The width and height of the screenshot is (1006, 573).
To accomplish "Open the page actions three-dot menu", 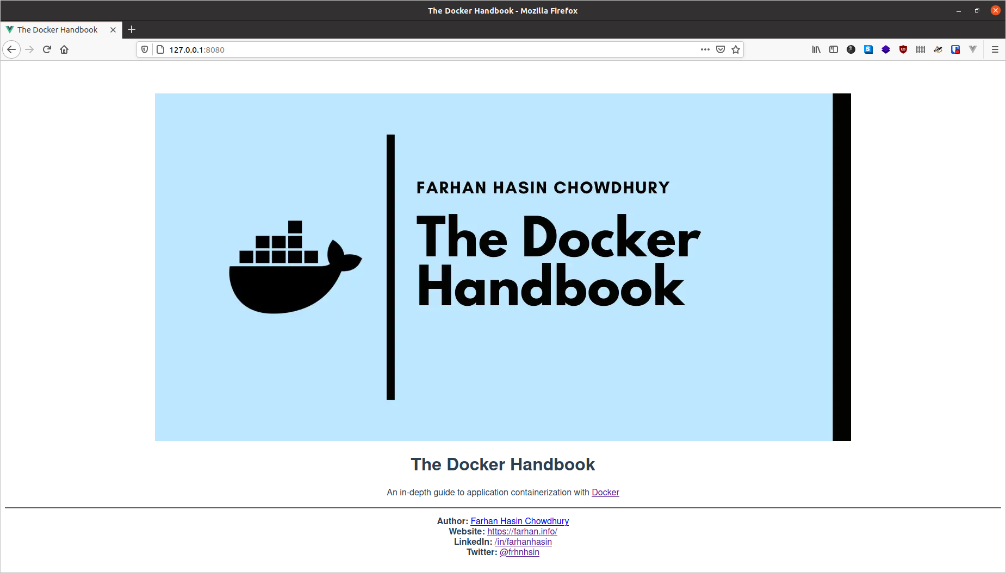I will click(705, 49).
